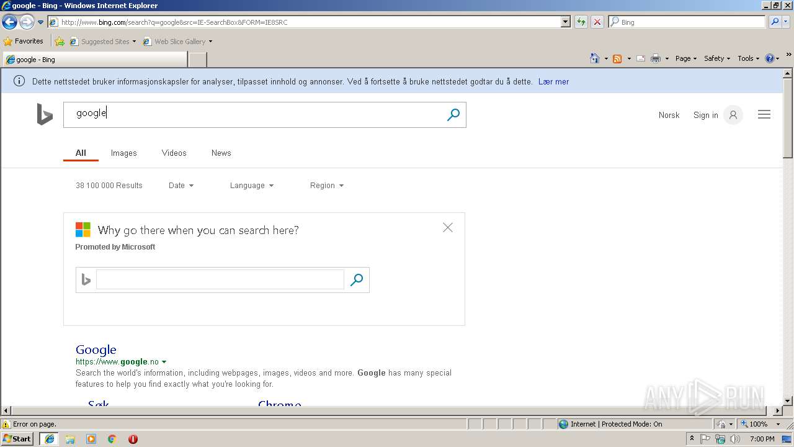Expand the Date filter dropdown
Screen dimensions: 794x447
[181, 185]
